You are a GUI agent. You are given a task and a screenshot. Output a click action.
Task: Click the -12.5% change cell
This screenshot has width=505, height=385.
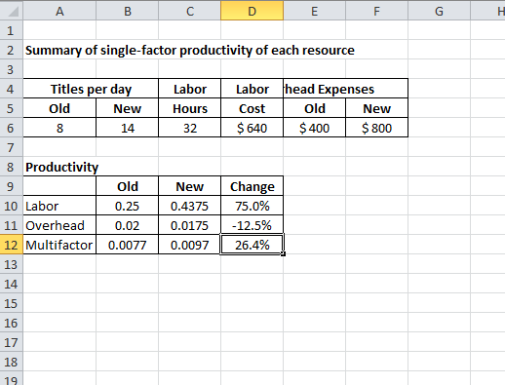click(x=252, y=225)
